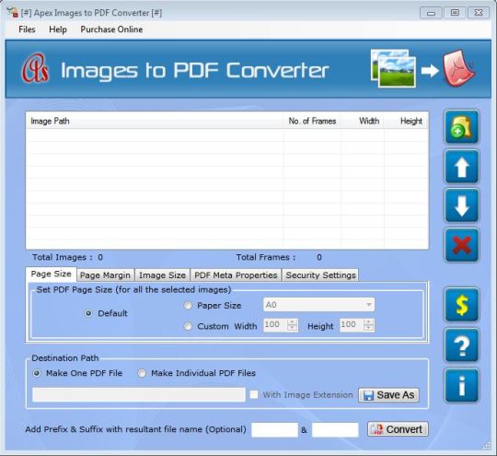497x456 pixels.
Task: Click the custom Height value field
Action: click(352, 325)
